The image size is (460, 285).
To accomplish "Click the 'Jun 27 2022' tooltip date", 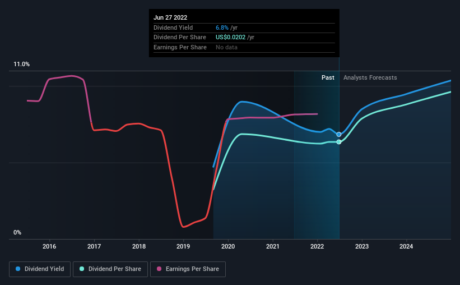I will click(170, 17).
